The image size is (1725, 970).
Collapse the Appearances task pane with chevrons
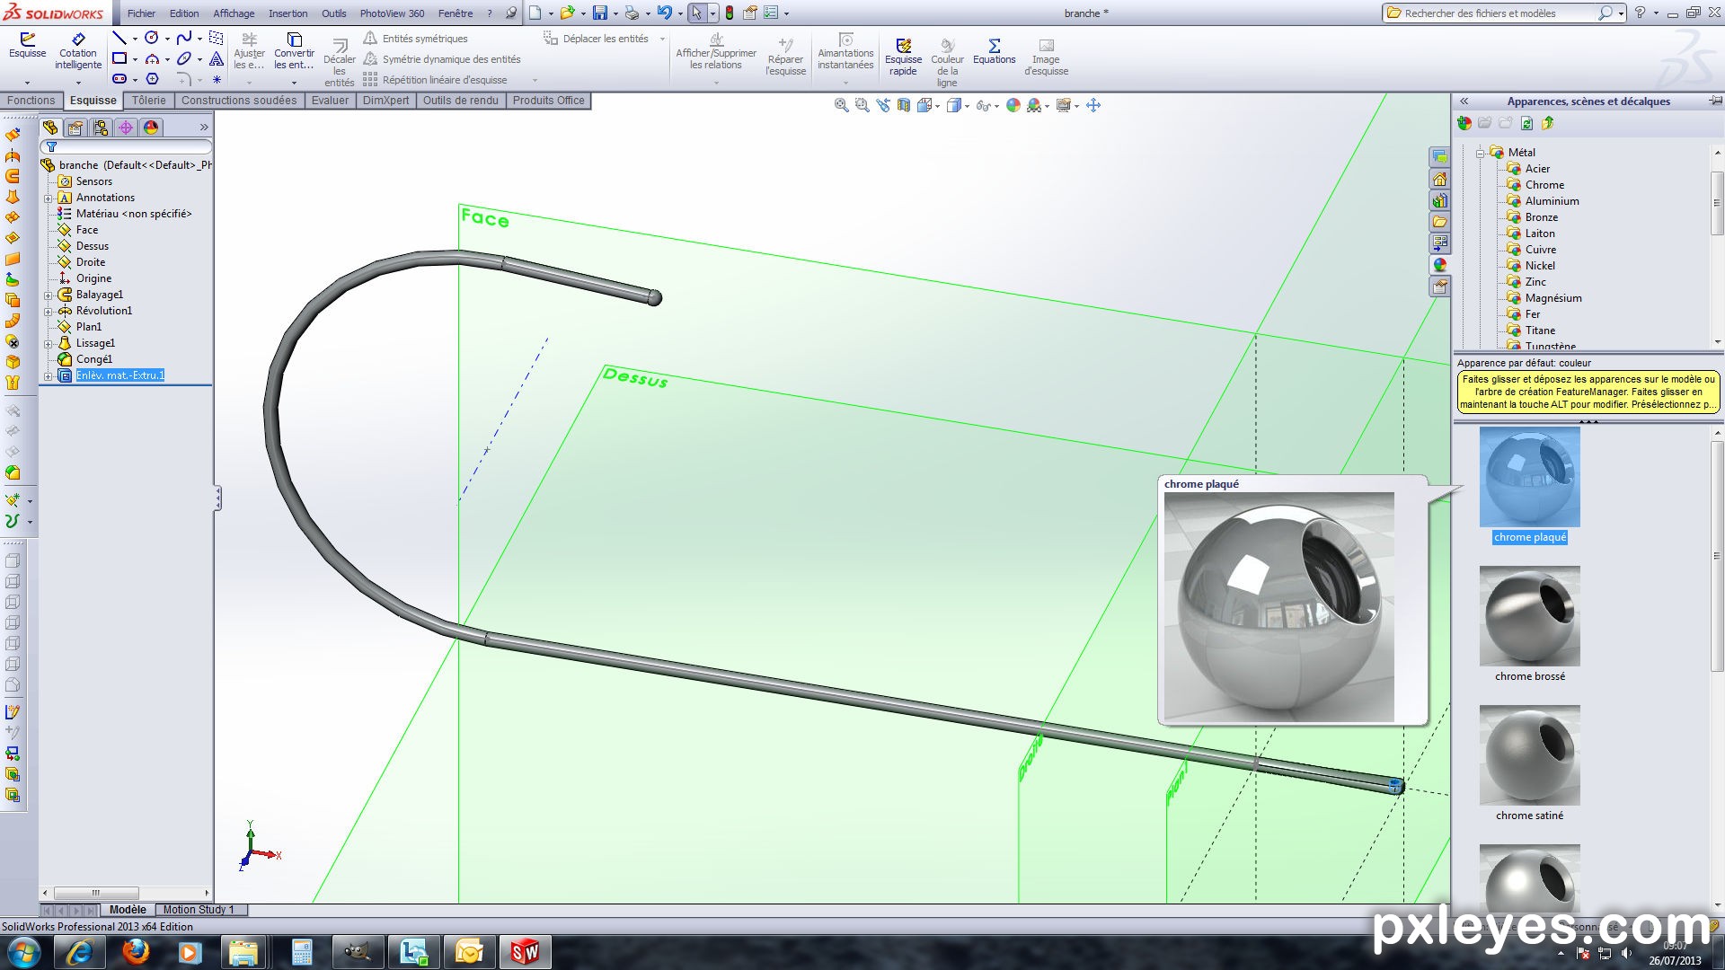click(1464, 101)
